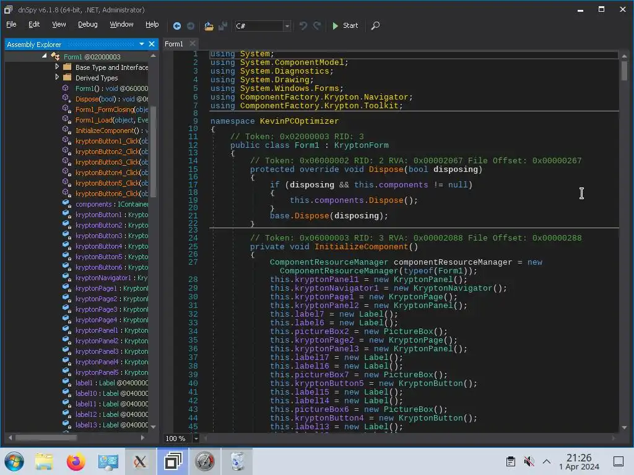Open the C# language dropdown

[287, 25]
